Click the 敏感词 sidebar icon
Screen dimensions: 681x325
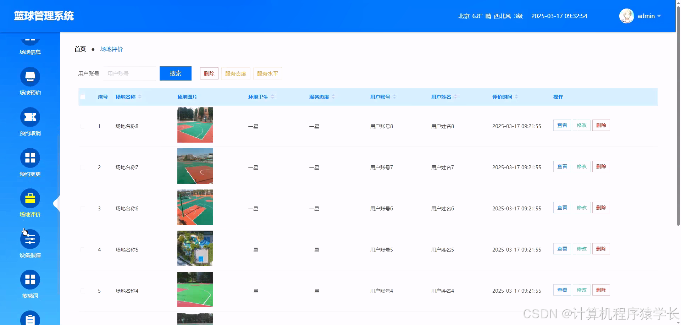[x=30, y=279]
